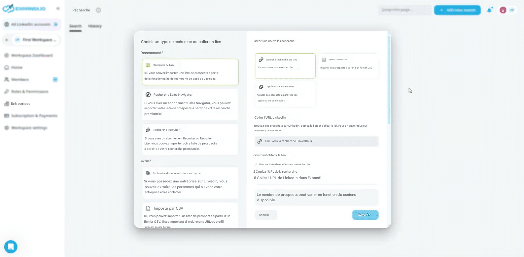The height and width of the screenshot is (257, 524).
Task: Select the Recherche Sales Navigator option
Action: pyautogui.click(x=190, y=104)
